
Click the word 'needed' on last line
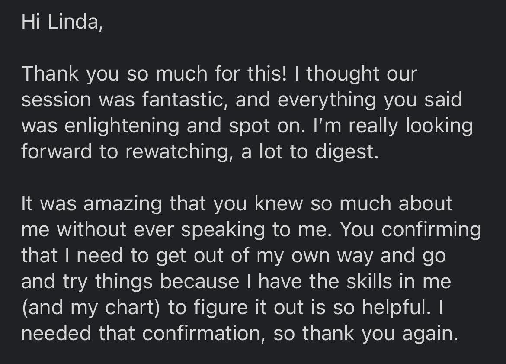[56, 334]
